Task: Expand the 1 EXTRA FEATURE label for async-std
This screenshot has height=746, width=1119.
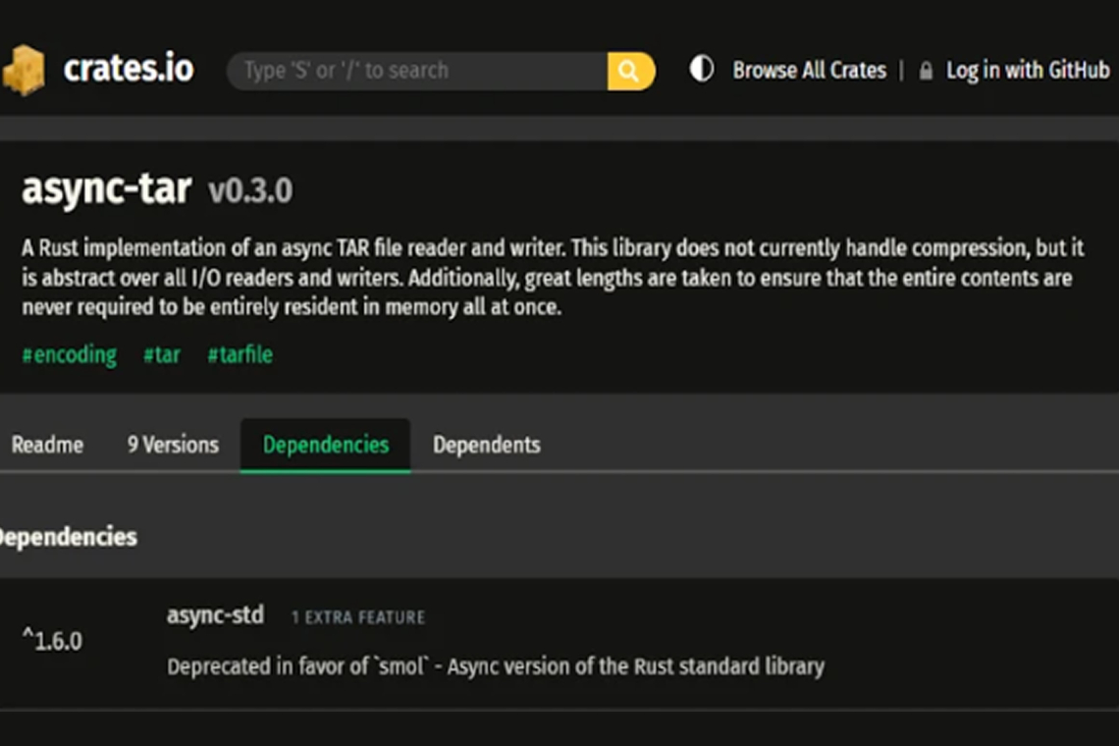Action: tap(356, 617)
